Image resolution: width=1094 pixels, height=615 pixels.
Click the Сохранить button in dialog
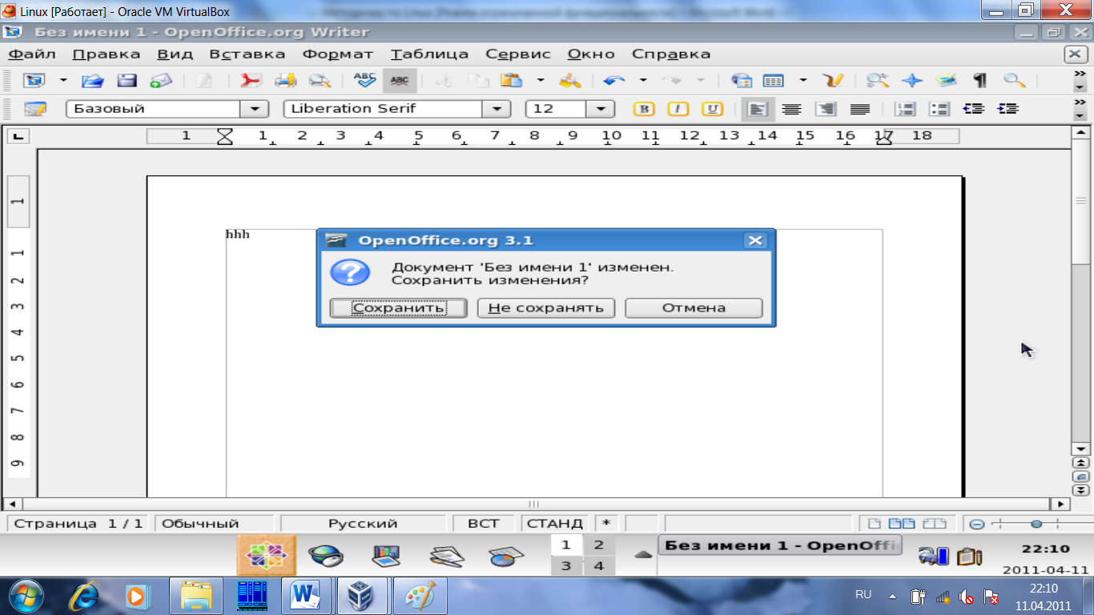click(398, 308)
